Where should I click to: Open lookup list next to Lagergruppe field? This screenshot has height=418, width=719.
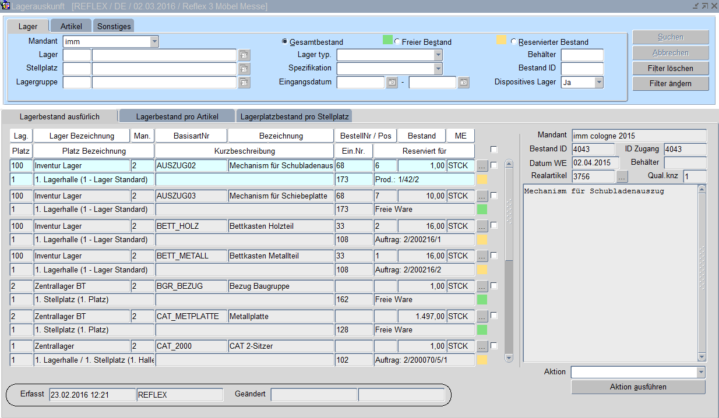coord(244,83)
